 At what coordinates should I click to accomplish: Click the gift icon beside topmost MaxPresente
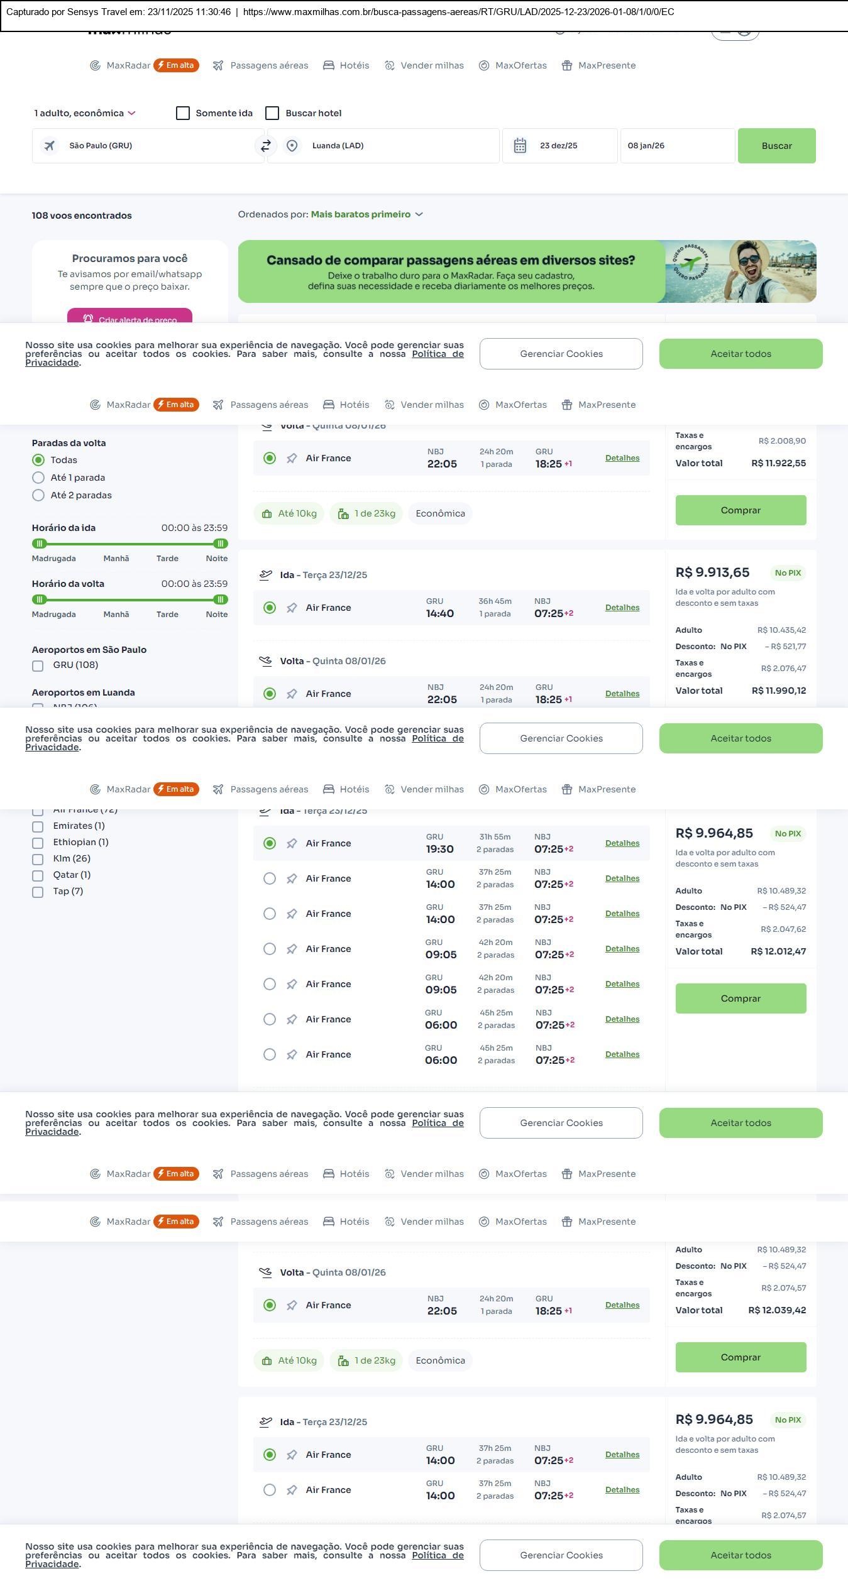point(566,66)
